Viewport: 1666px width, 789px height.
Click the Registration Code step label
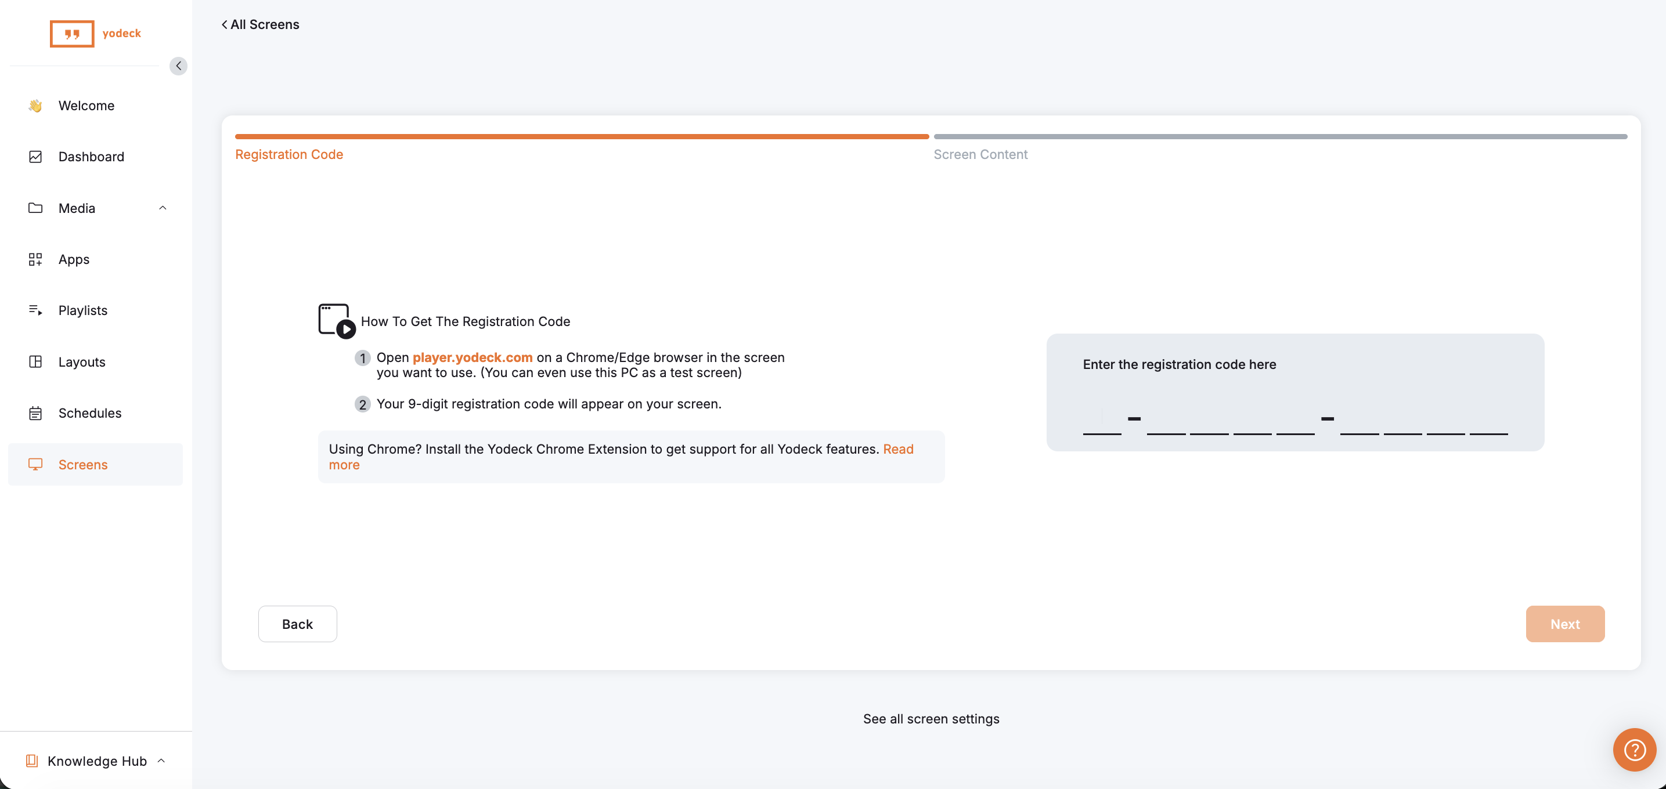pos(289,154)
